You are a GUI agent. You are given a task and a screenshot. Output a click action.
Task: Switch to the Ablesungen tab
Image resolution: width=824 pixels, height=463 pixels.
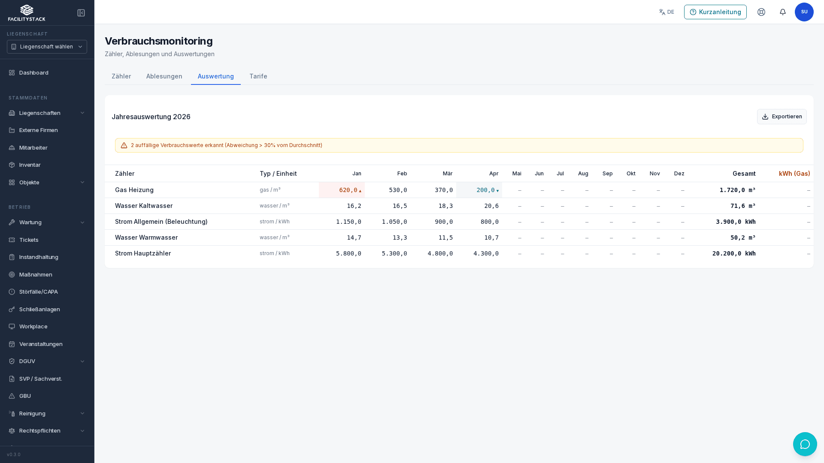(x=164, y=76)
